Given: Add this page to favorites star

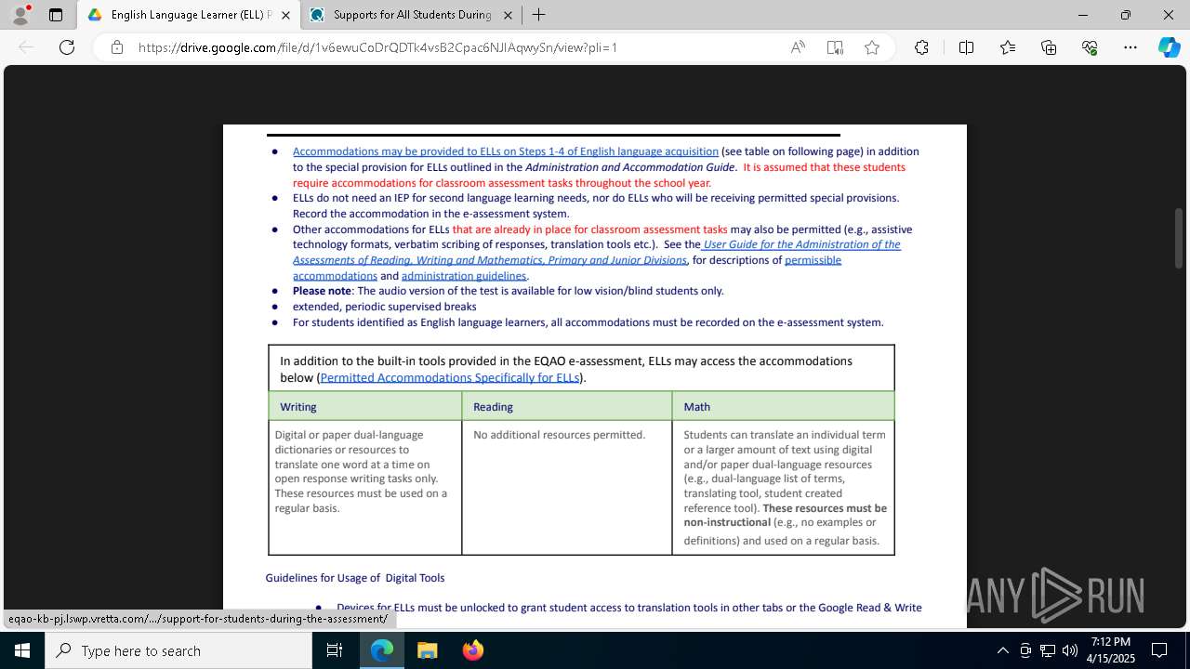Looking at the screenshot, I should click(872, 47).
